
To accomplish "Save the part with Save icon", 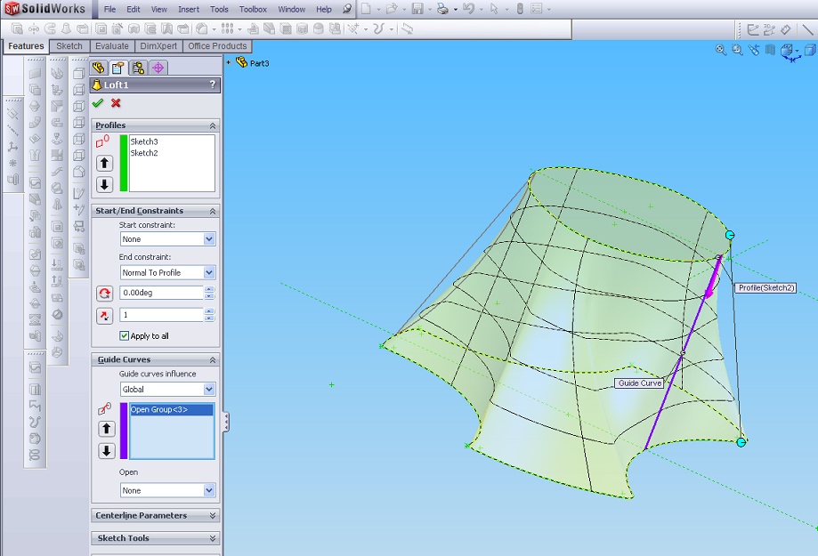I will click(417, 9).
